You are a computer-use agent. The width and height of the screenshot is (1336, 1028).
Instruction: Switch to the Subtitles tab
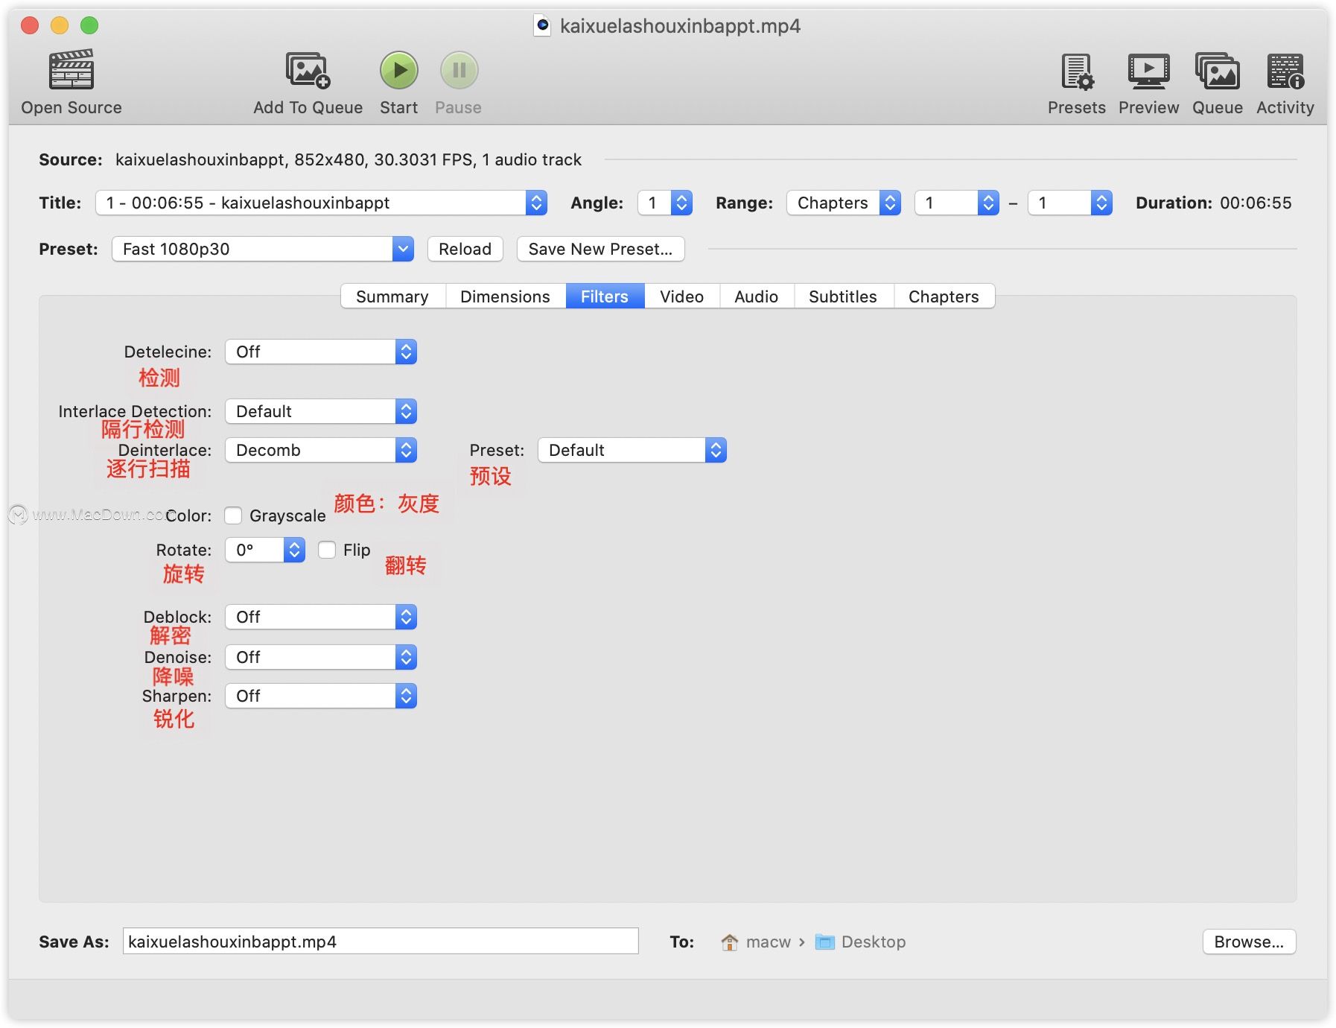tap(843, 296)
